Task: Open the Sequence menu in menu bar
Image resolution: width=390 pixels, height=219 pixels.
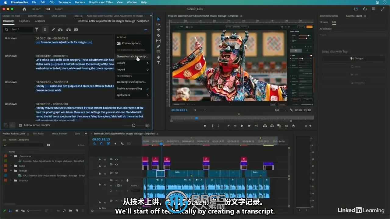Action: coord(64,2)
